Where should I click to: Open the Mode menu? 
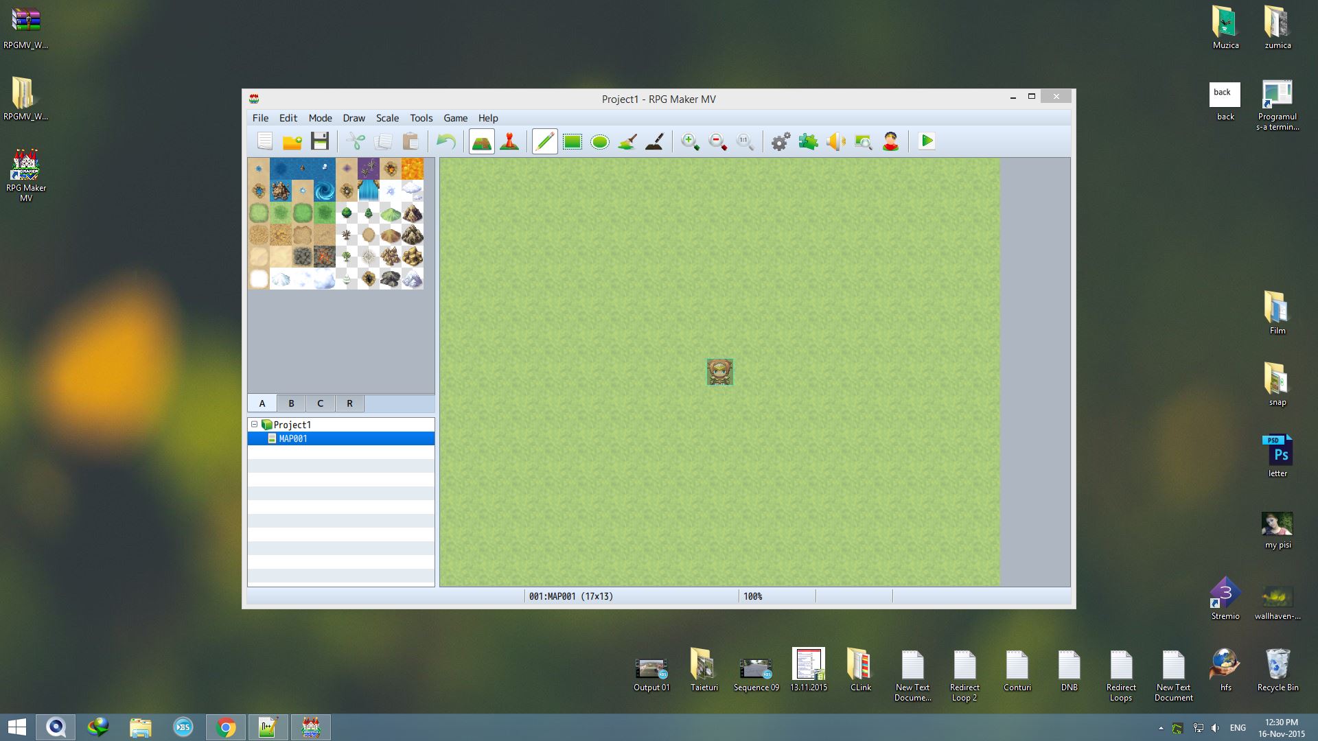click(x=320, y=118)
